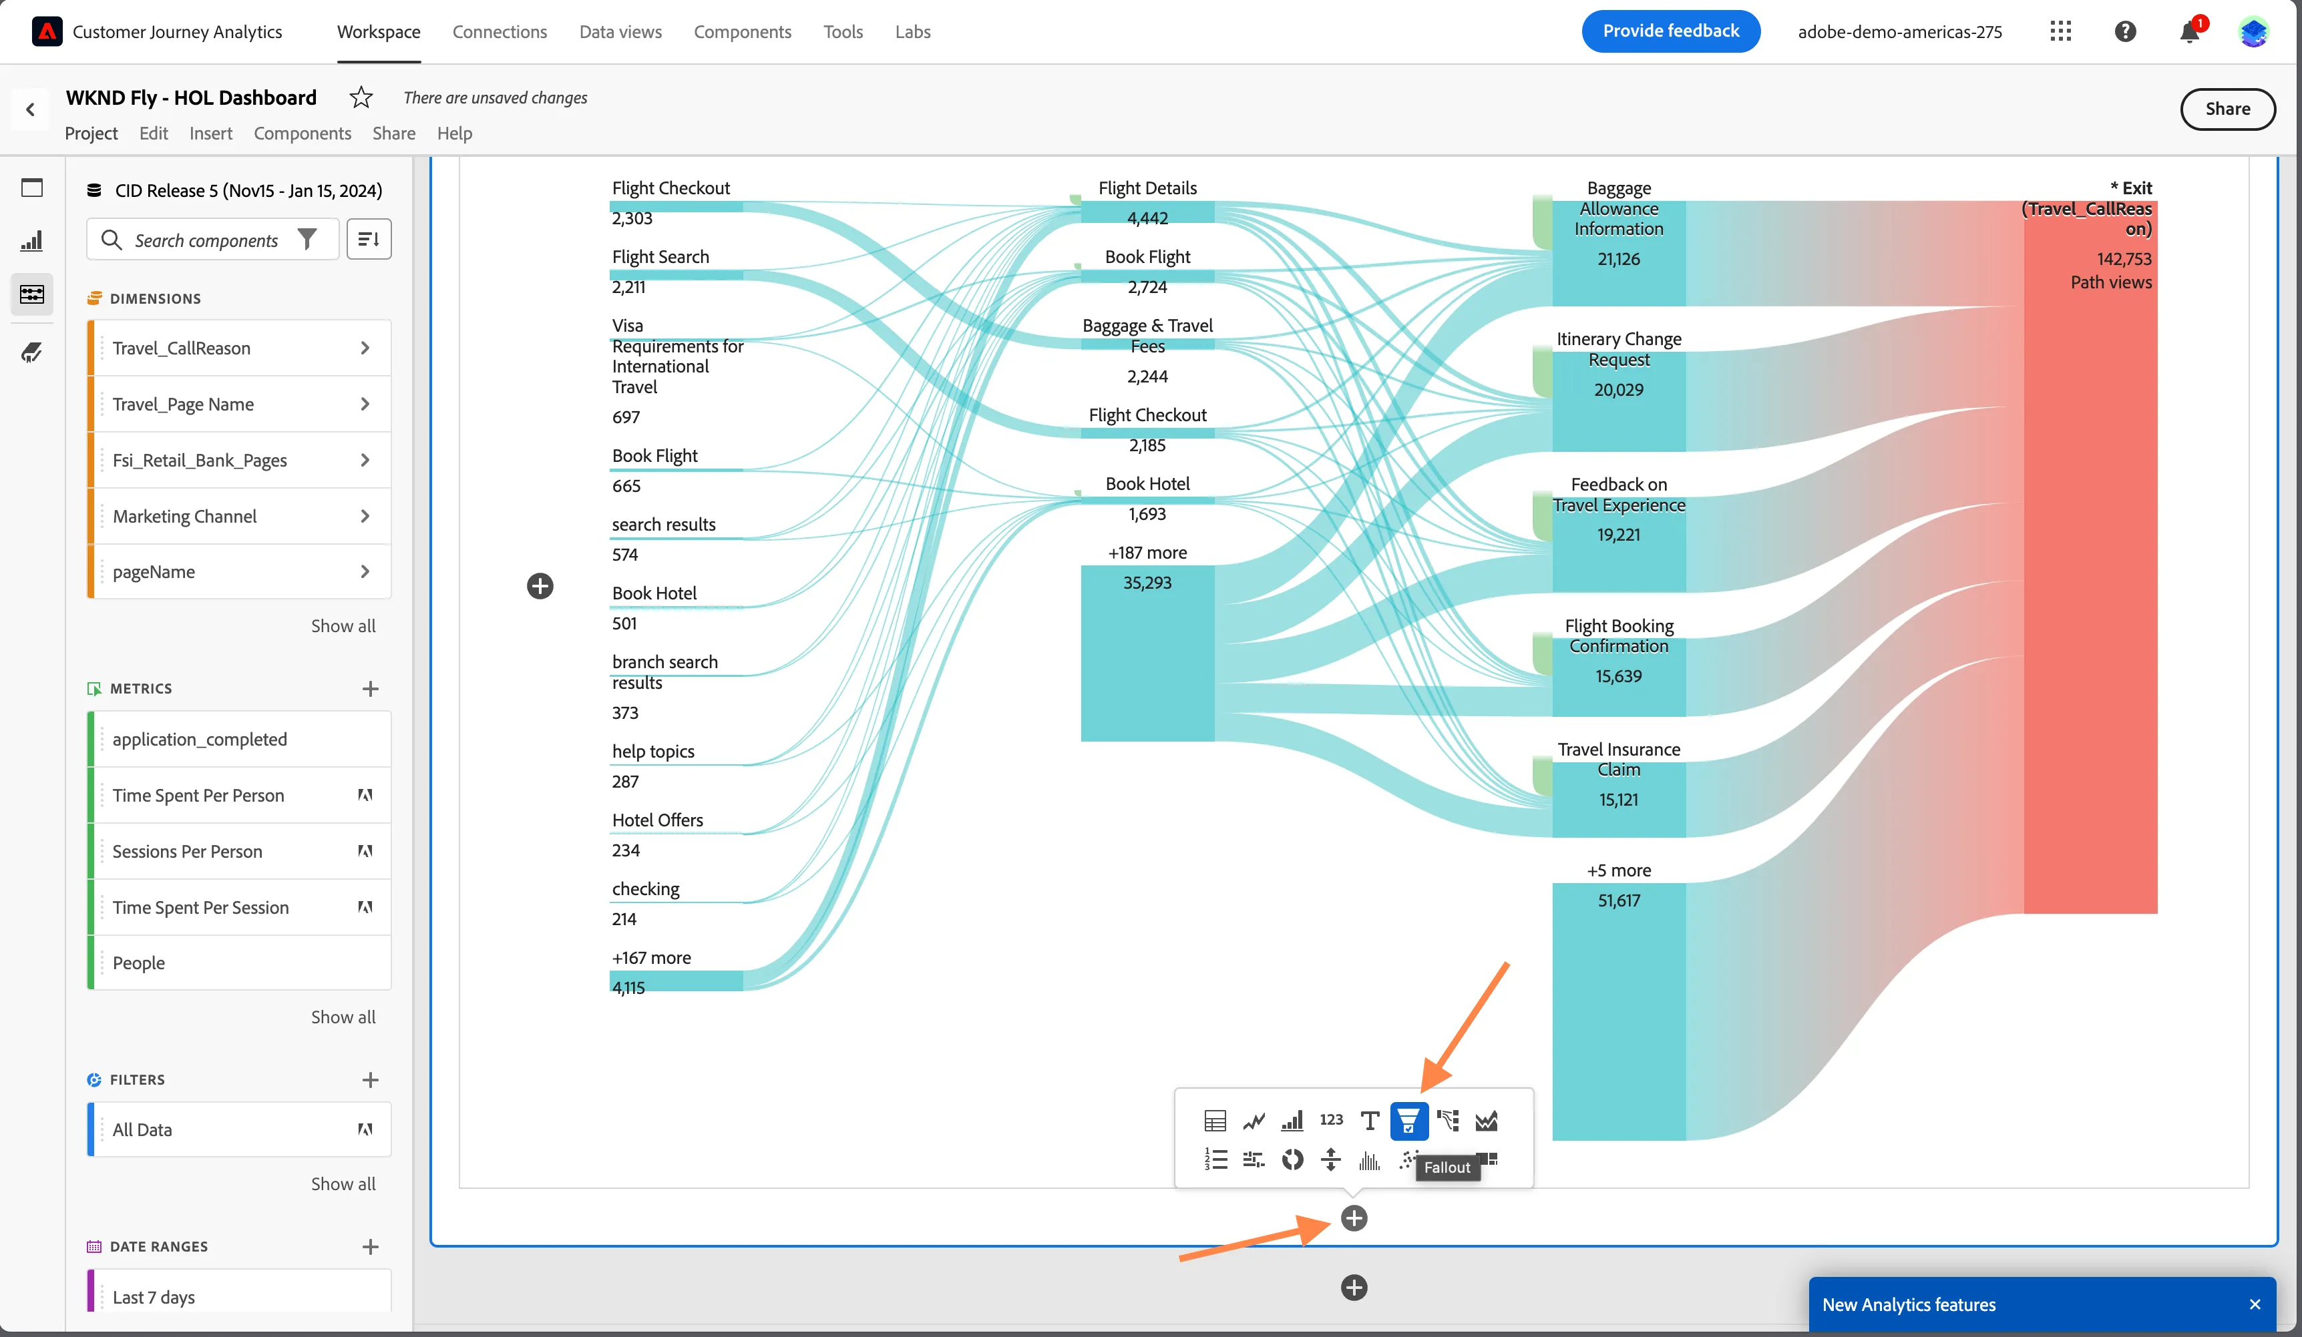Expand Travel_CallReason dimension chevron

tap(365, 348)
